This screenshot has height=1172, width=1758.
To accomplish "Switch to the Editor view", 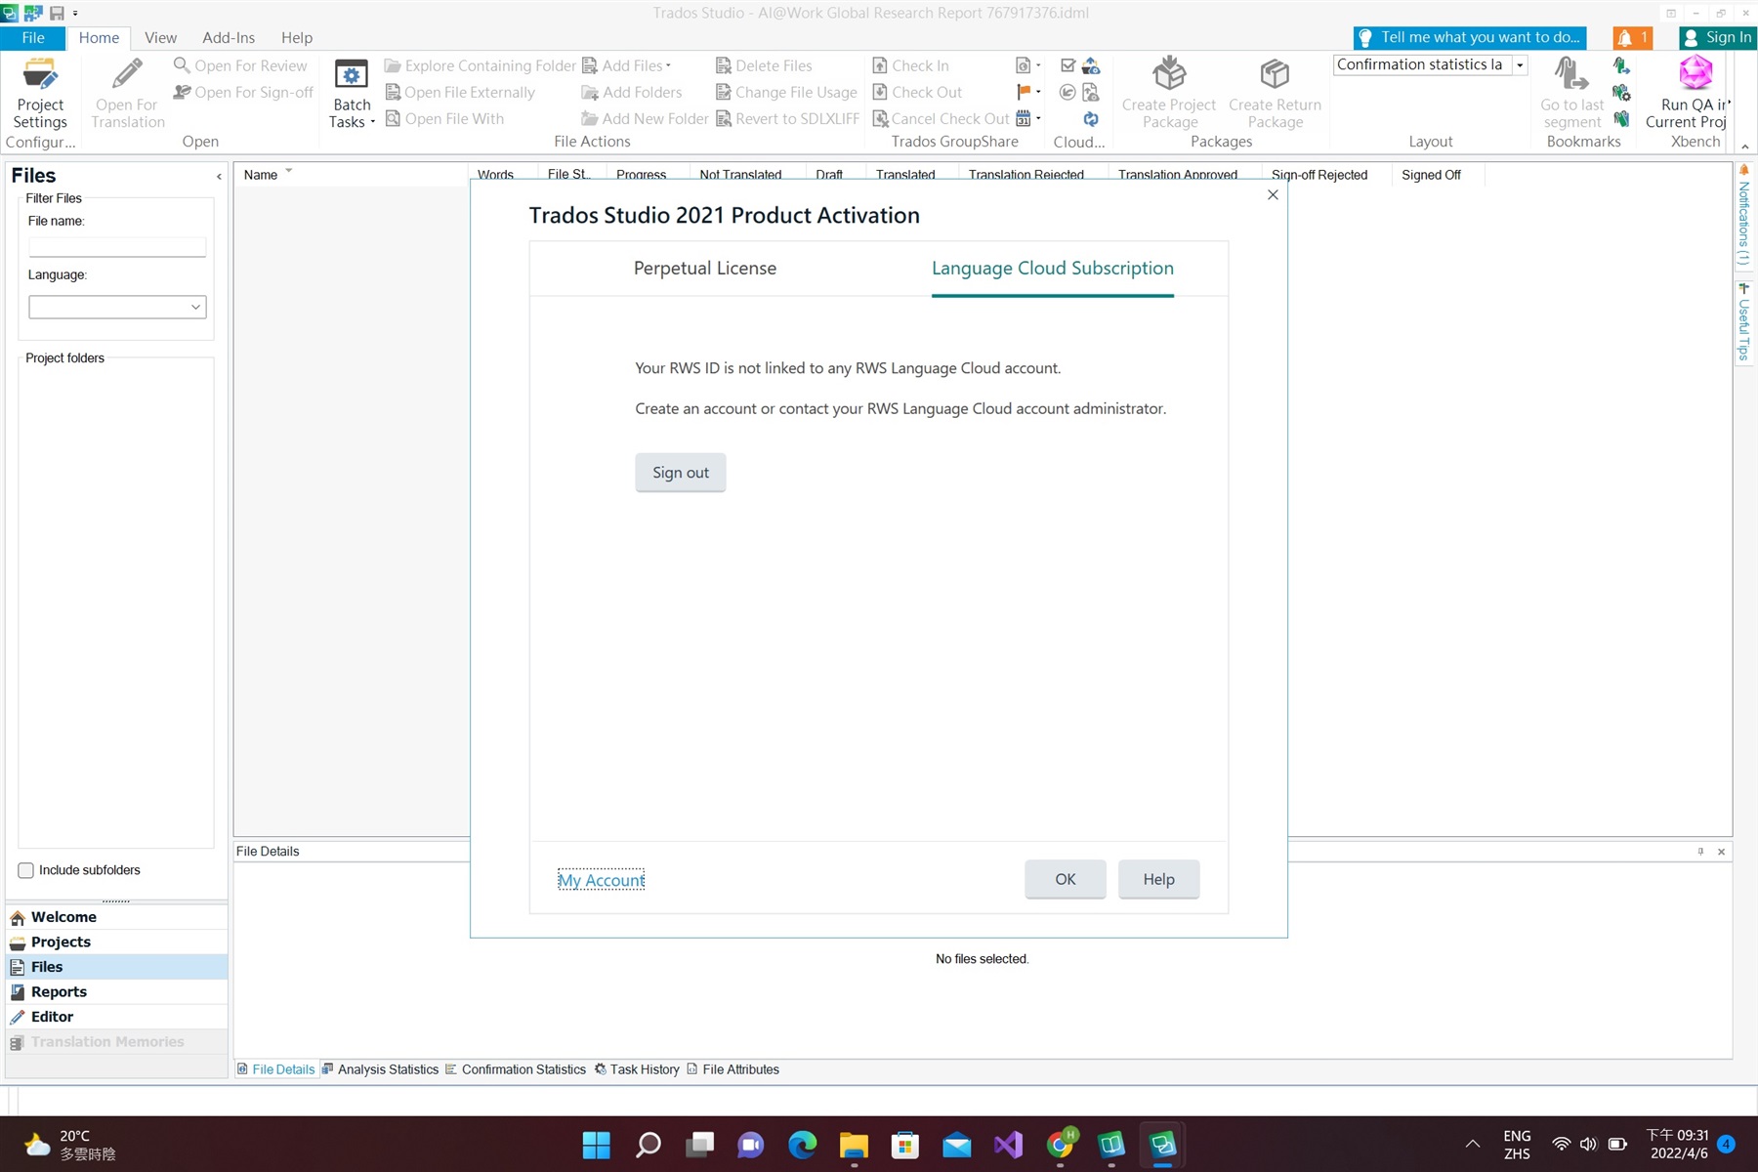I will click(x=52, y=1017).
